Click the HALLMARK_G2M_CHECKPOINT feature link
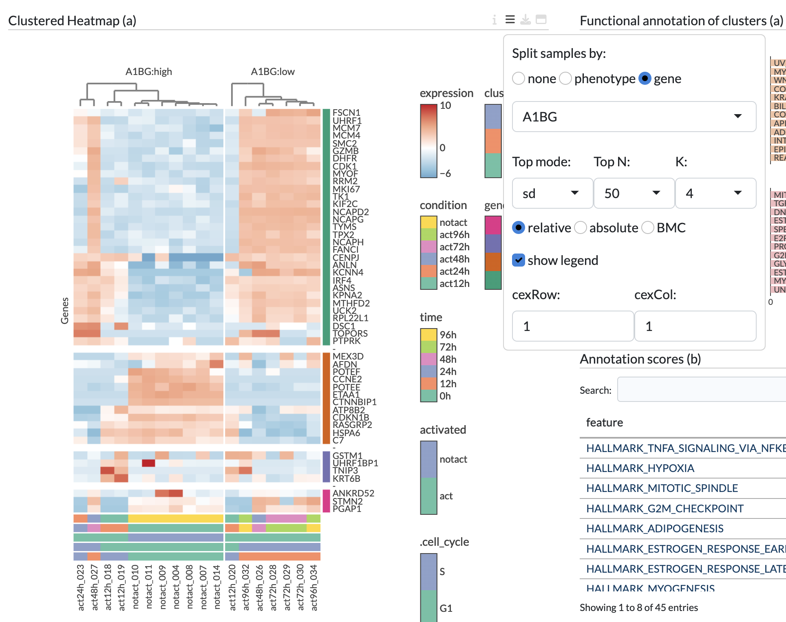This screenshot has width=786, height=622. click(665, 508)
